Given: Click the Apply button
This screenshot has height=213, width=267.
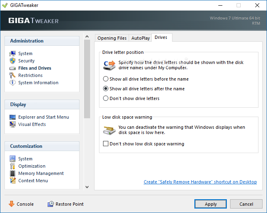Looking at the screenshot, I should coord(211,204).
